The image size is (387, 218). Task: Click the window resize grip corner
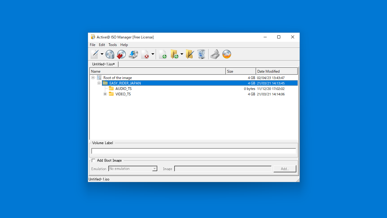click(x=298, y=180)
